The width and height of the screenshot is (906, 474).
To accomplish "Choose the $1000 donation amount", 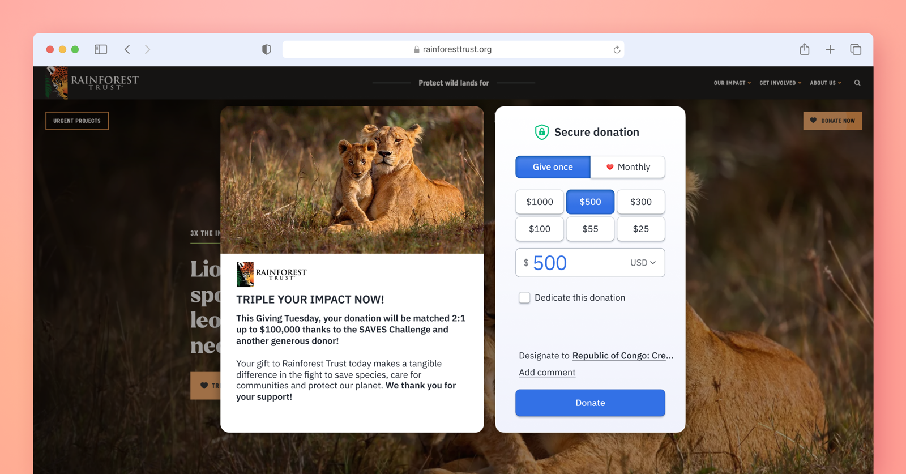I will pyautogui.click(x=539, y=202).
